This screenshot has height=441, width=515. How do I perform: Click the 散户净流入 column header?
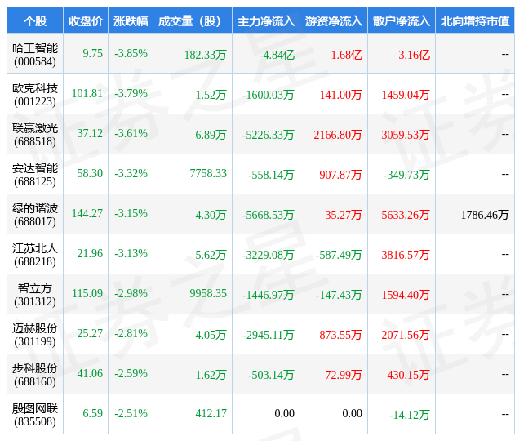pyautogui.click(x=402, y=21)
